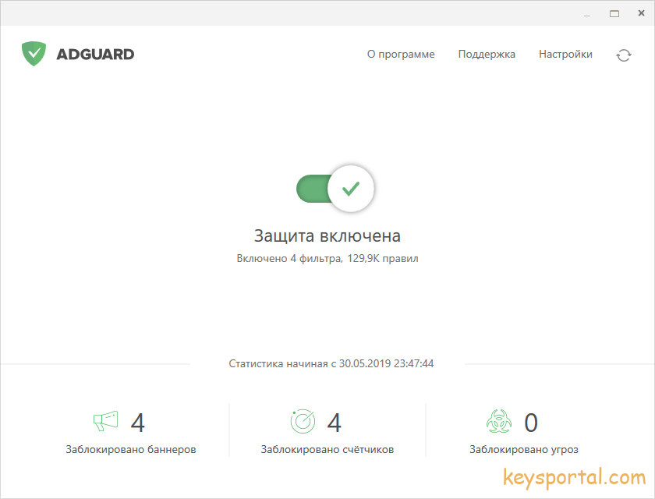Select the Заблокировано баннеров label
This screenshot has height=499, width=655.
click(x=131, y=450)
